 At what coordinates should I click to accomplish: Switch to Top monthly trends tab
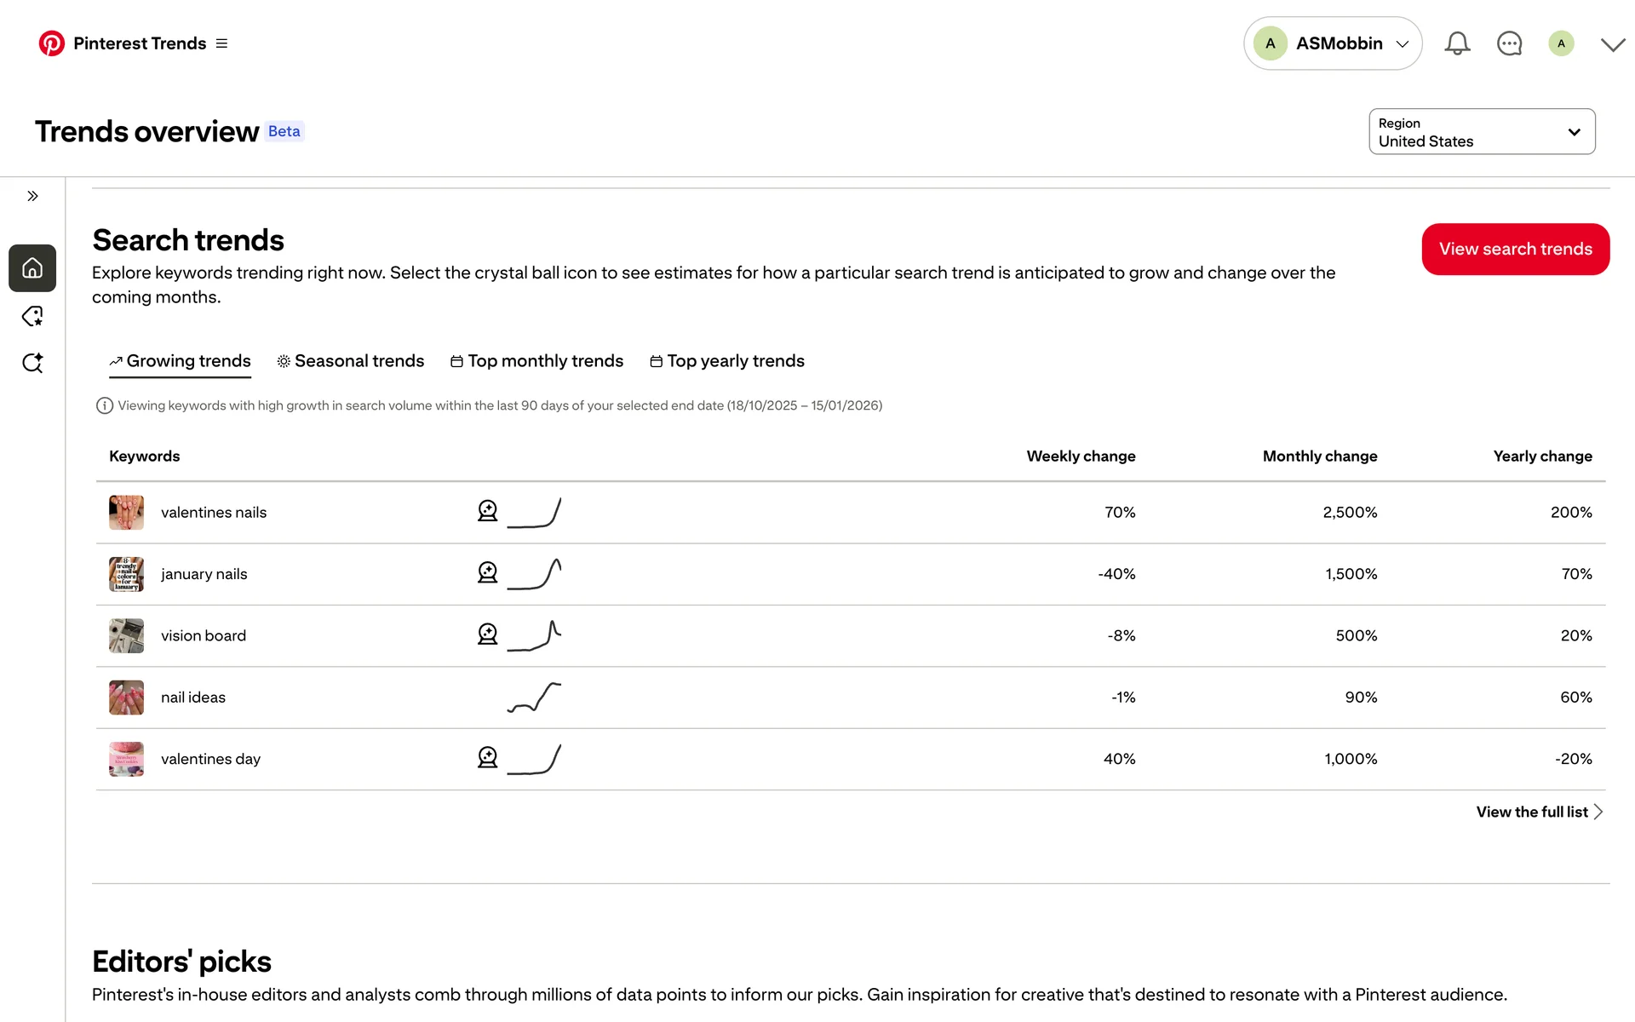click(x=537, y=361)
